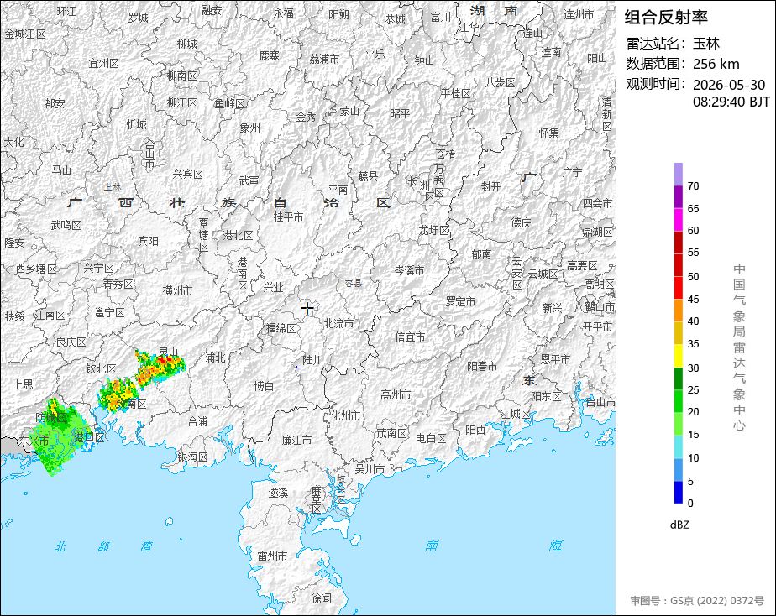The image size is (776, 616).
Task: Click the 怀集 map label
Action: tap(549, 133)
